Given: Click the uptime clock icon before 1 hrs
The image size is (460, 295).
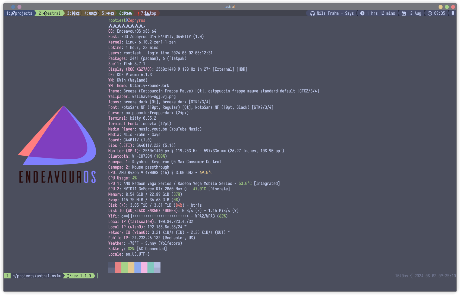Looking at the screenshot, I should click(x=362, y=13).
